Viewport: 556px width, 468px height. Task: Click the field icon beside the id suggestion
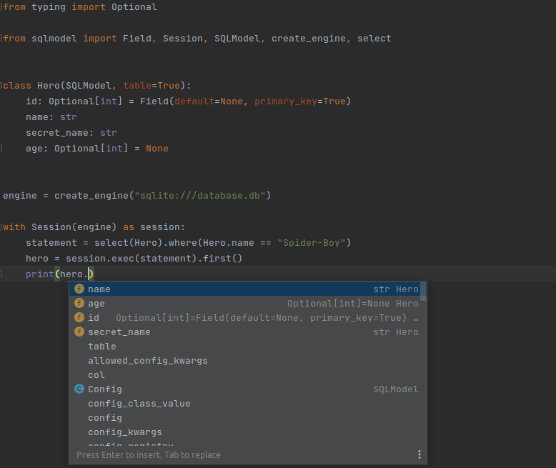[79, 318]
